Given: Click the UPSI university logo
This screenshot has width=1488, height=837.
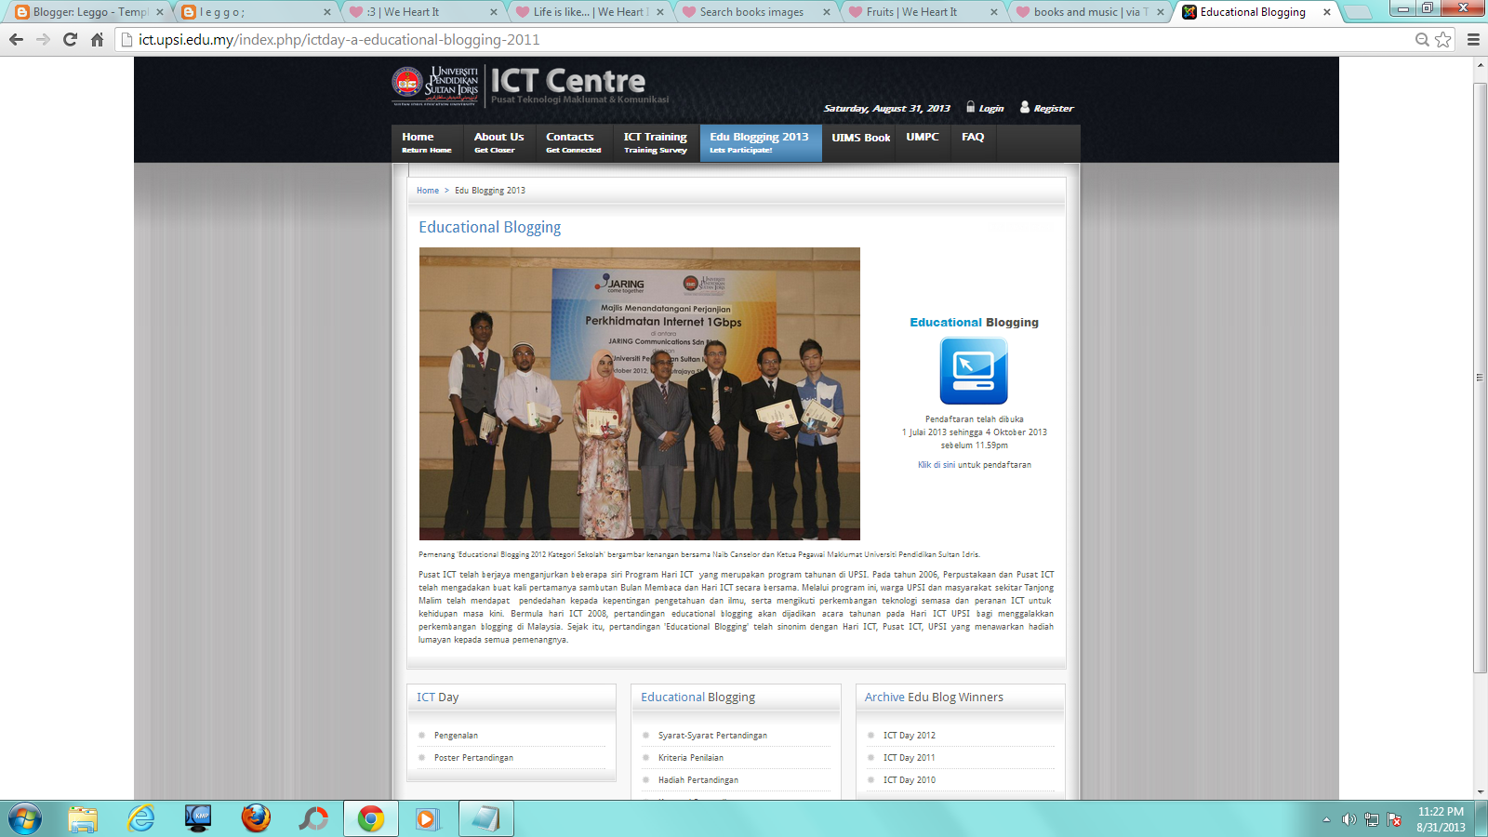Looking at the screenshot, I should click(435, 86).
